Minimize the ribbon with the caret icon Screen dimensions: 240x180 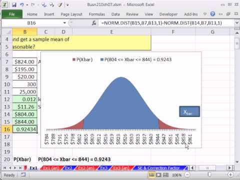(x=205, y=14)
